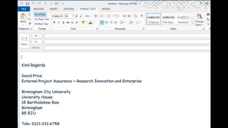This screenshot has width=228, height=128.
Task: Toggle Italic formatting
Action: pos(59,22)
